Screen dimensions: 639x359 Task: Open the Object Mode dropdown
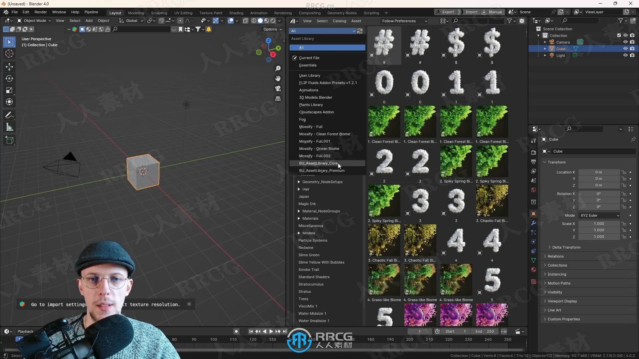[x=34, y=21]
